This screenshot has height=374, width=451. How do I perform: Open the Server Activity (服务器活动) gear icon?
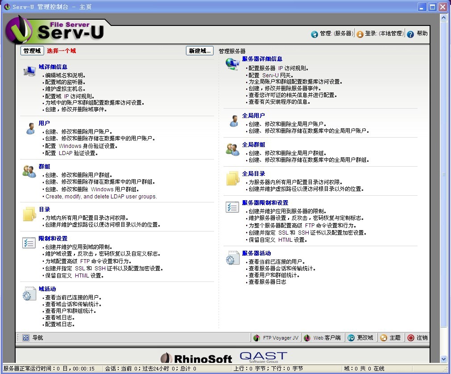[232, 258]
